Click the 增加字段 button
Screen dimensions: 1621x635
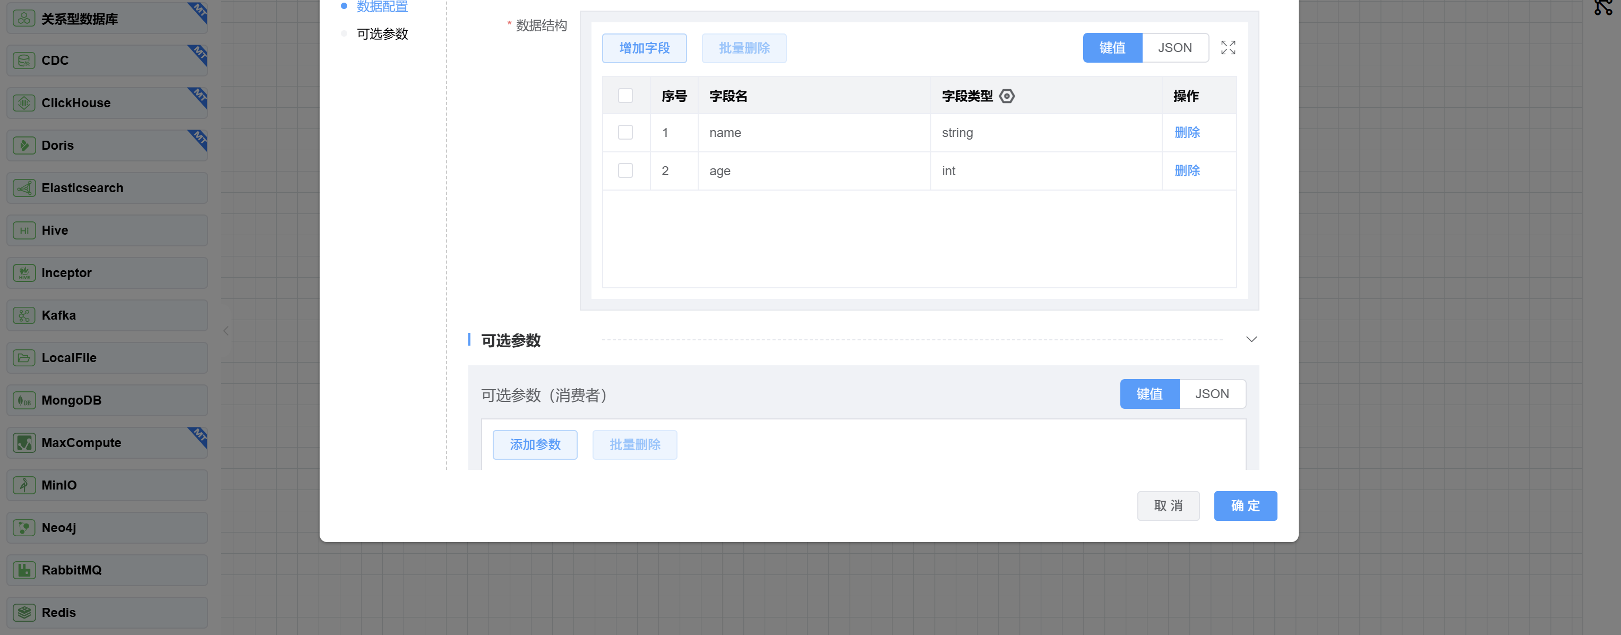point(644,48)
